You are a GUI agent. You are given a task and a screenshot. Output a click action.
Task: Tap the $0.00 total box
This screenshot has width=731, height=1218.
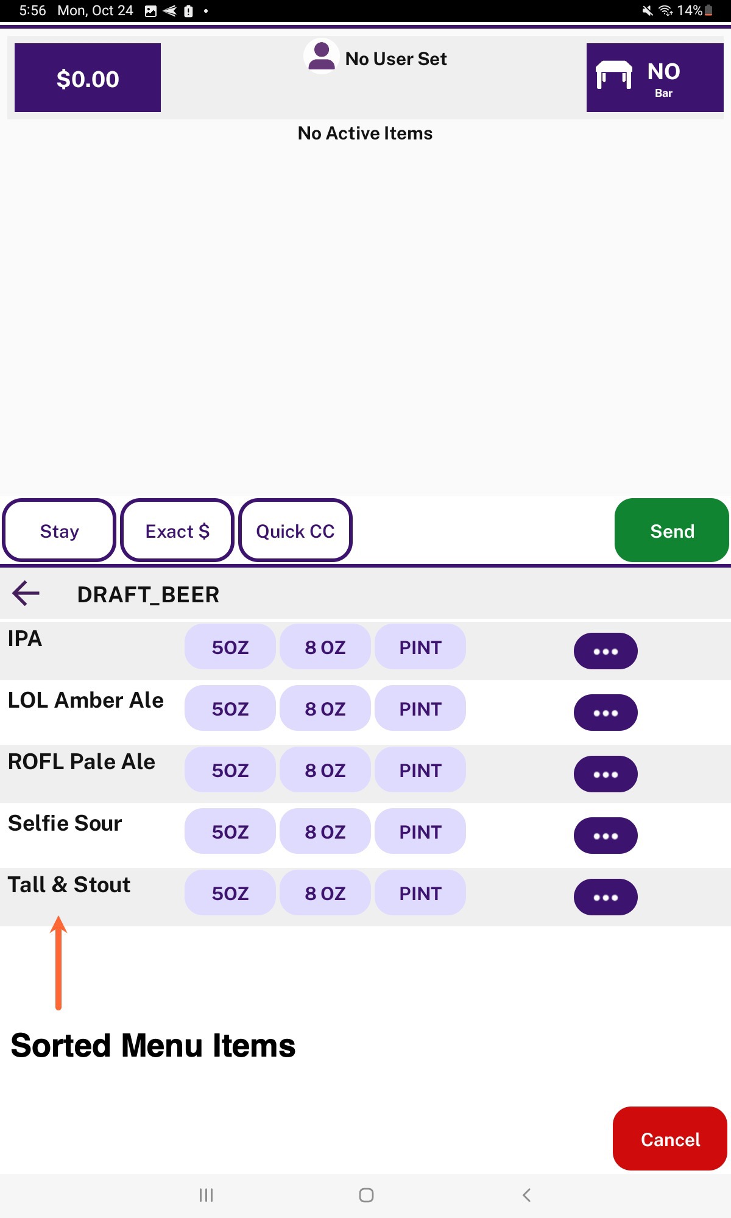click(88, 78)
